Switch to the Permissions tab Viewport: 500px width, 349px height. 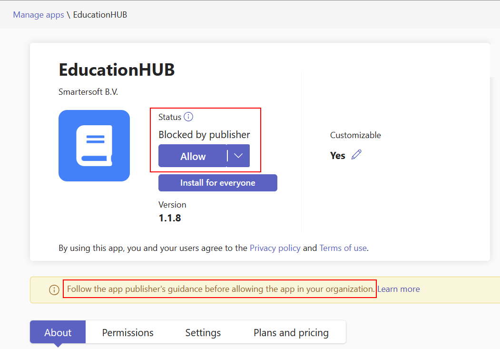(x=127, y=332)
